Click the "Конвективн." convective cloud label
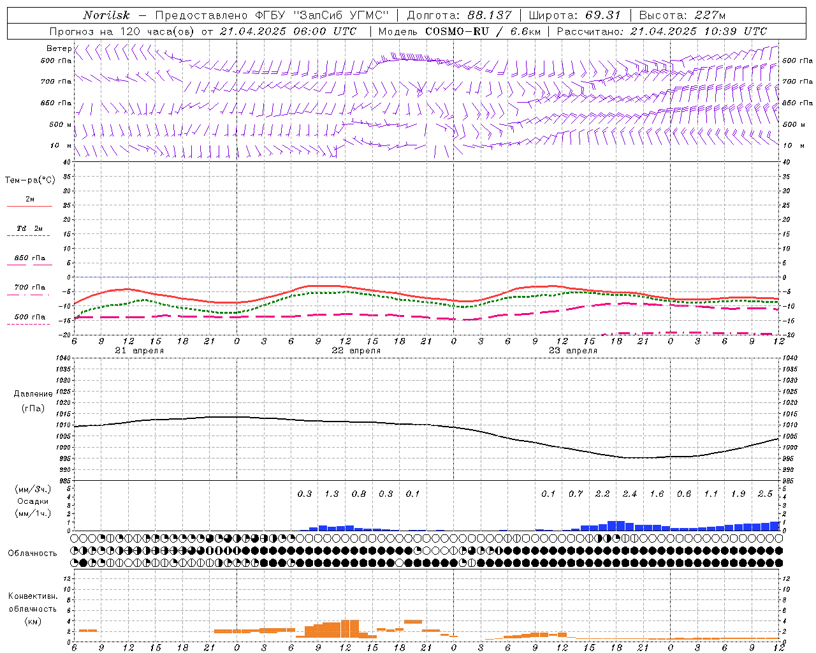 [33, 596]
